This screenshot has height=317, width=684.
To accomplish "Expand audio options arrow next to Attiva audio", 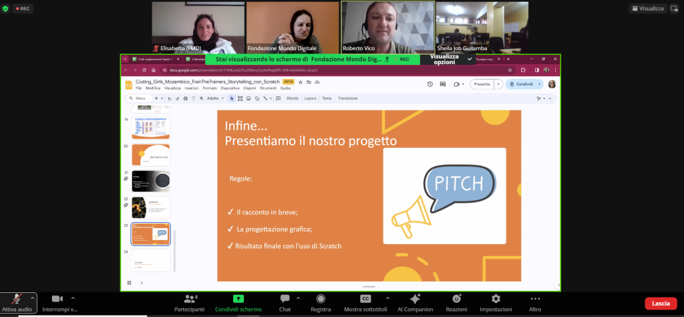I will pos(33,298).
